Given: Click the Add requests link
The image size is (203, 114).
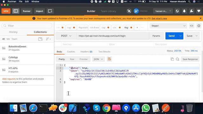Looking at the screenshot, I should (x=9, y=79).
